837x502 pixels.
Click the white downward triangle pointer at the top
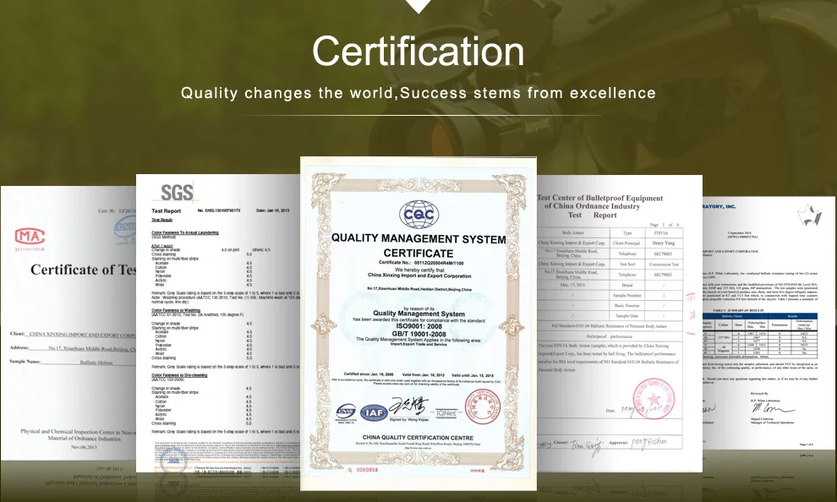(x=418, y=6)
